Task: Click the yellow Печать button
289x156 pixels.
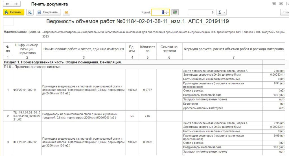Action: [x=14, y=12]
